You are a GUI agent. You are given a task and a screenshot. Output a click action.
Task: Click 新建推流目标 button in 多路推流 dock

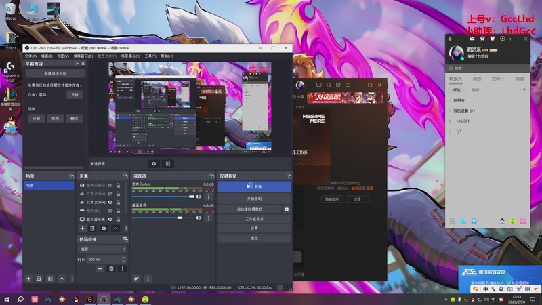(56, 73)
